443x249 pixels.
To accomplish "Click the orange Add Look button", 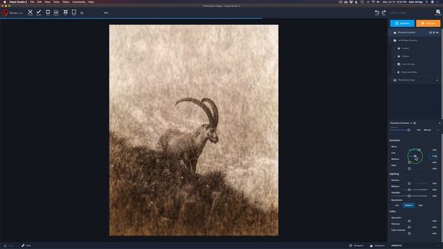I will (x=428, y=23).
